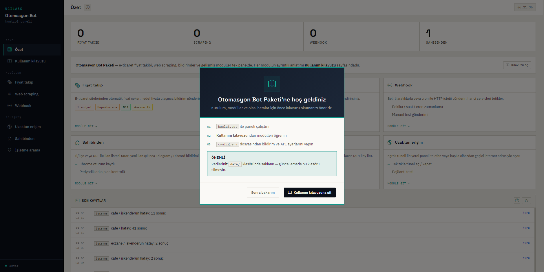544x272 pixels.
Task: Follow MODÜLE GİT link in Webhook card
Action: (x=398, y=126)
